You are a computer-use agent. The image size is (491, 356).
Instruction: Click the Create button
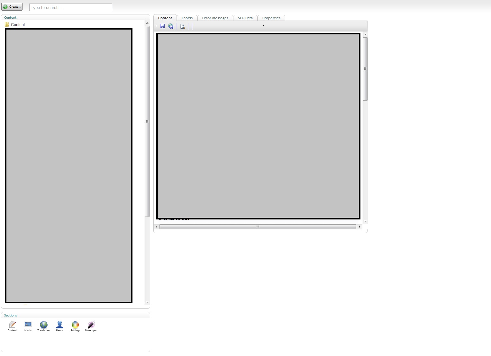click(12, 7)
